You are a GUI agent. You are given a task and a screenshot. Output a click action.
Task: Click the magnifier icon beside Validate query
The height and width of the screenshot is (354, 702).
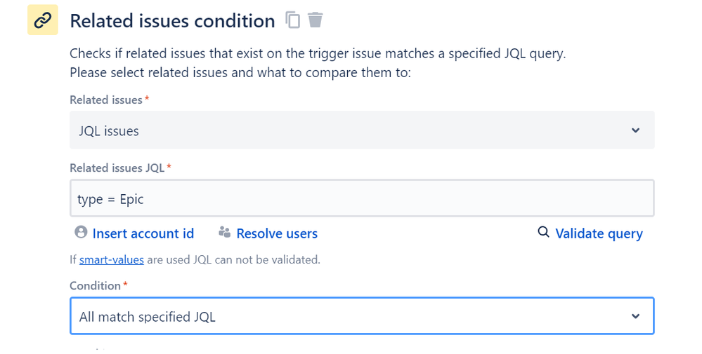click(x=543, y=232)
